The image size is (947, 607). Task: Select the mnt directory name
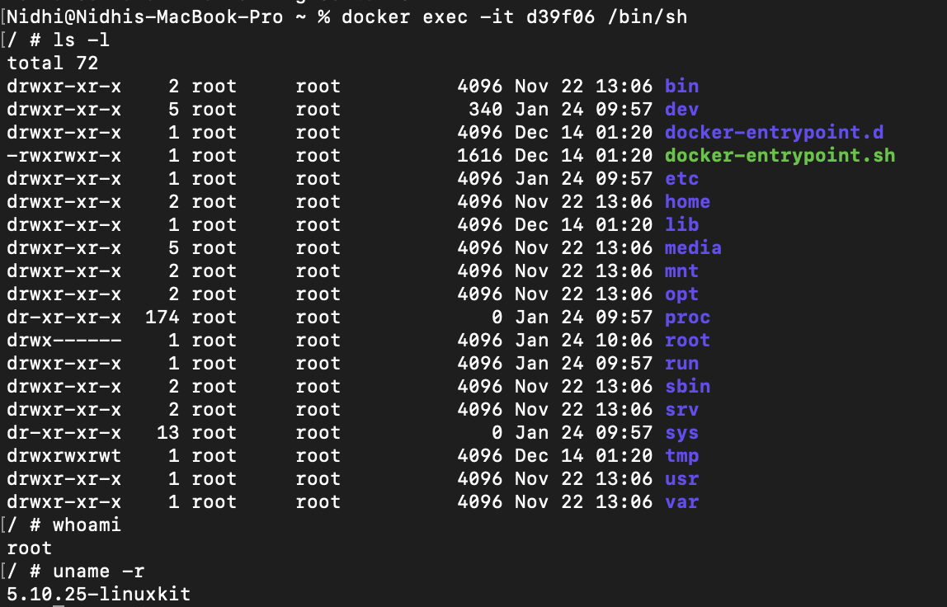[x=681, y=271]
